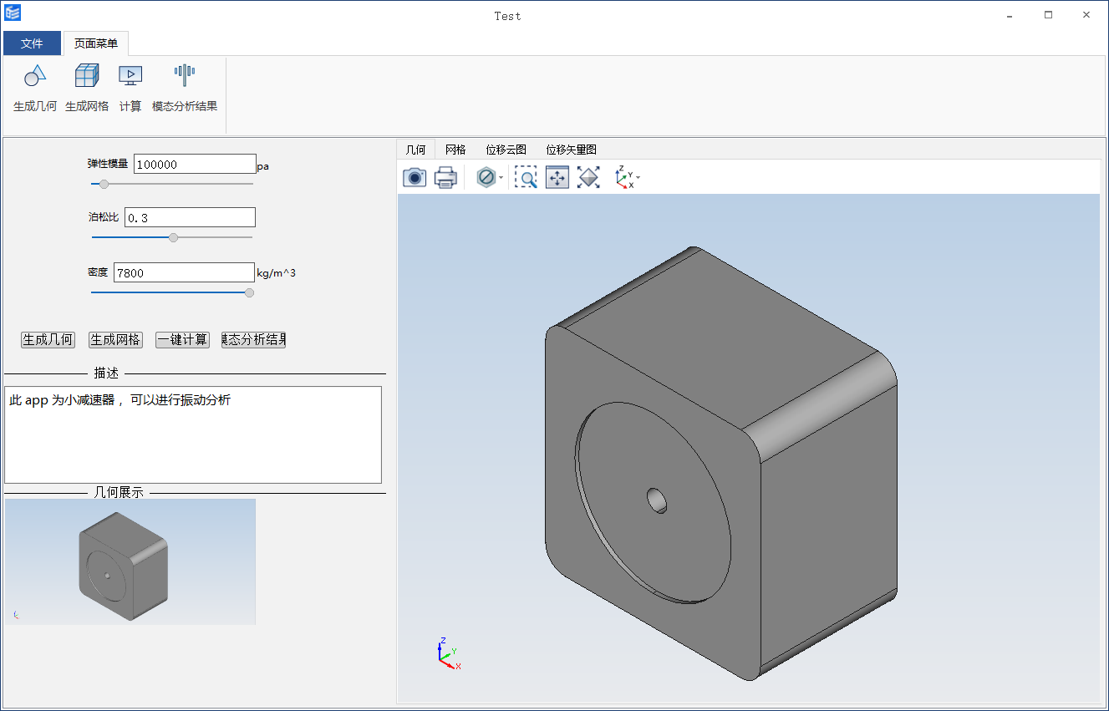Click the 弹性模量 slider handle
1109x711 pixels.
pos(104,184)
